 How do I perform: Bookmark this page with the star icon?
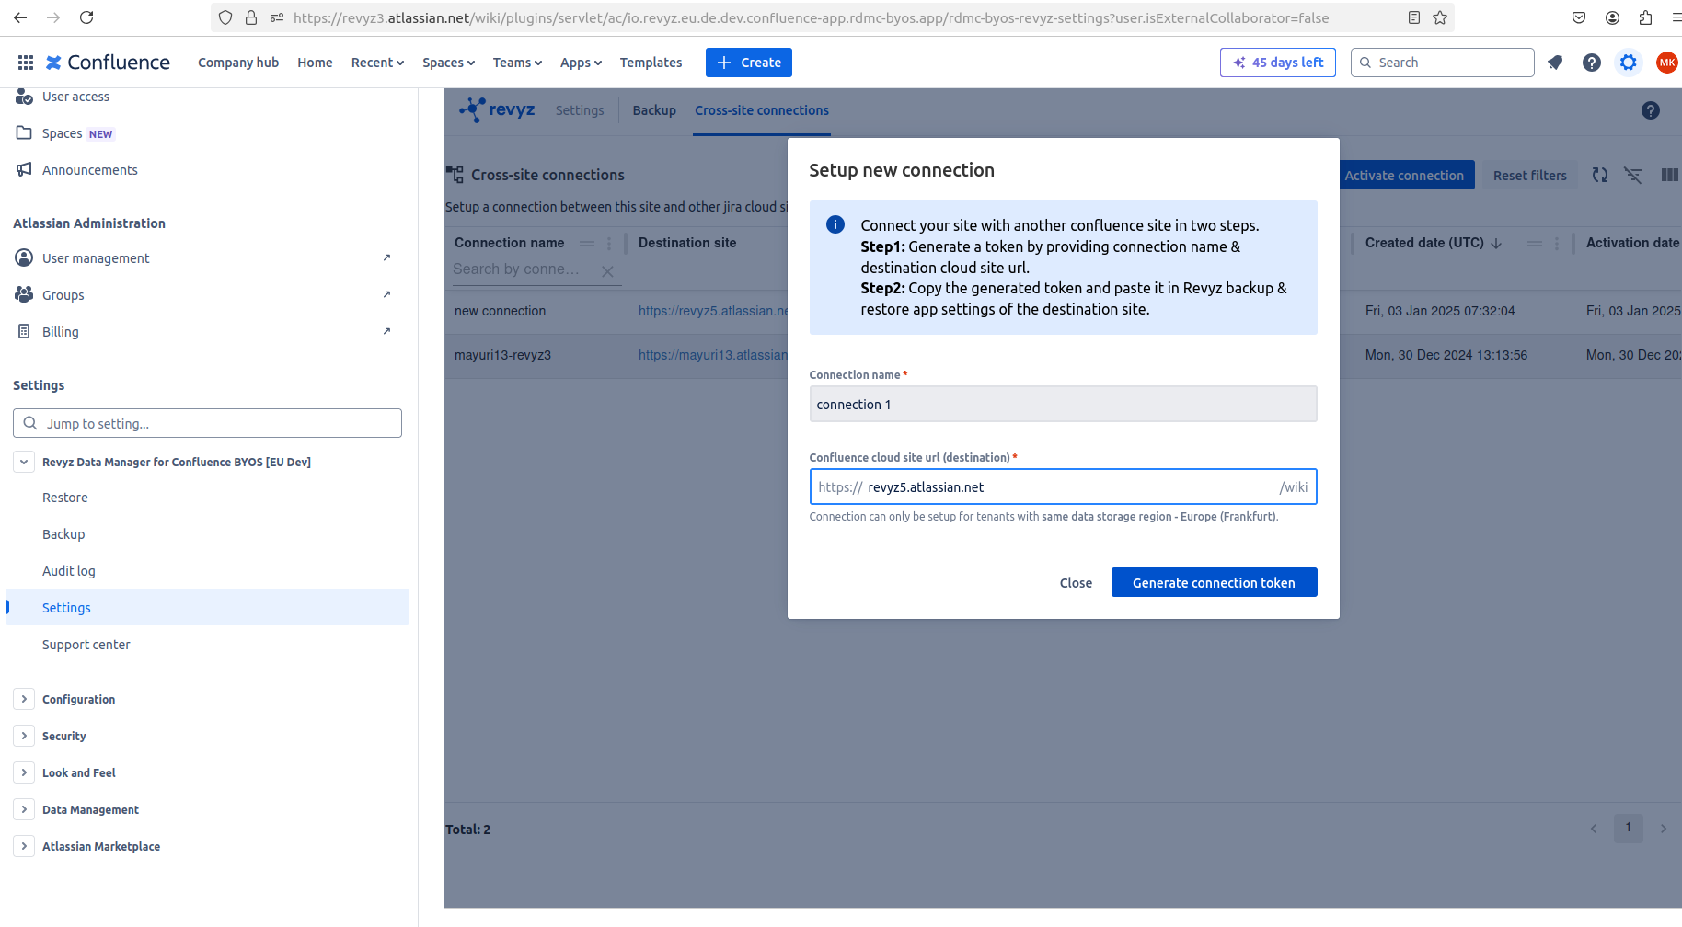point(1440,17)
